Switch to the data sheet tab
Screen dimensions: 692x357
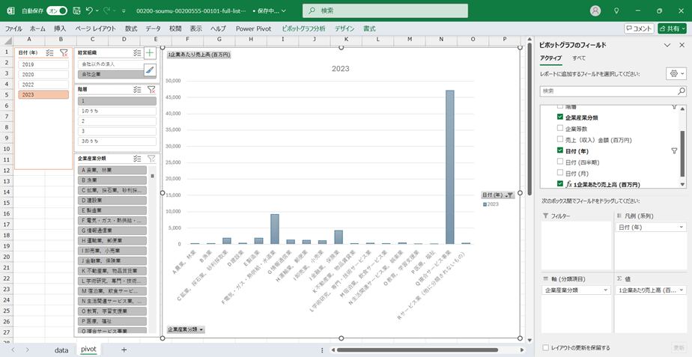(61, 350)
